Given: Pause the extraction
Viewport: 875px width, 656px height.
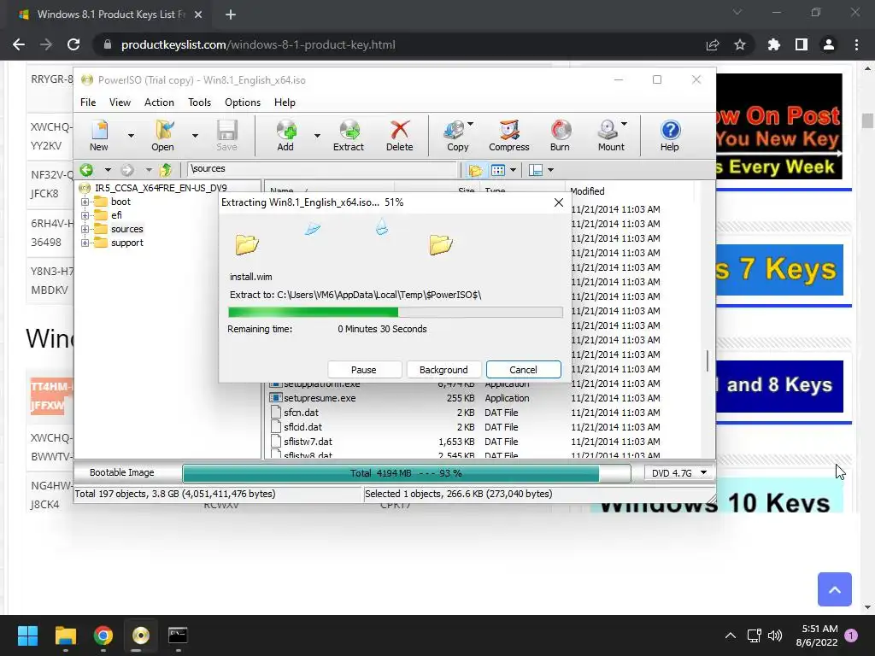Looking at the screenshot, I should pyautogui.click(x=364, y=369).
